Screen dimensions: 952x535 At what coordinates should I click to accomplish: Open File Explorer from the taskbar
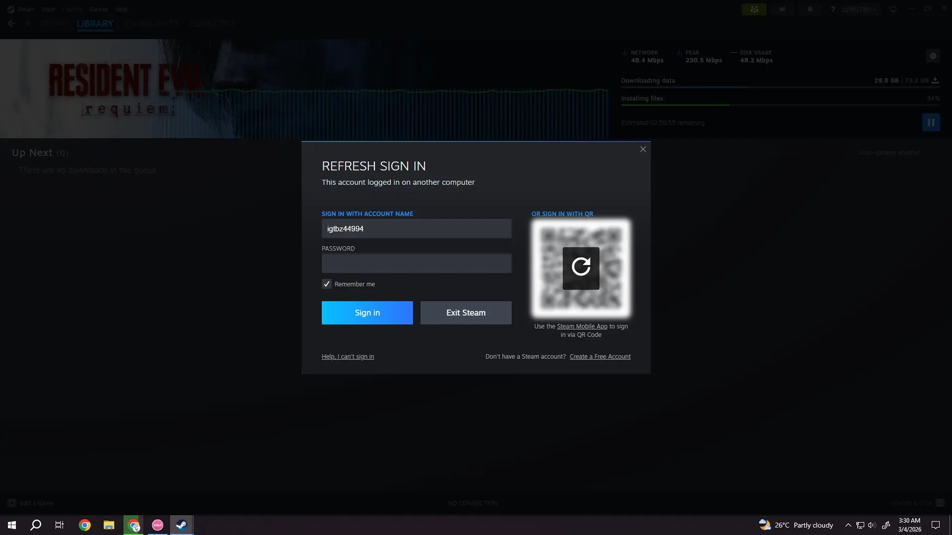click(x=109, y=525)
